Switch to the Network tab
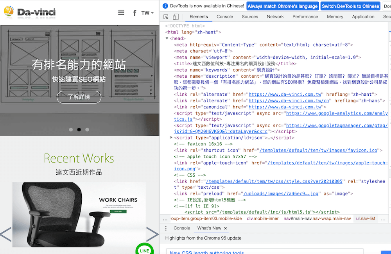 [275, 17]
